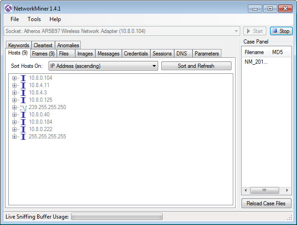Click the Live Sniffing Buffer Usage bar
This screenshot has height=225, width=297.
pyautogui.click(x=117, y=216)
